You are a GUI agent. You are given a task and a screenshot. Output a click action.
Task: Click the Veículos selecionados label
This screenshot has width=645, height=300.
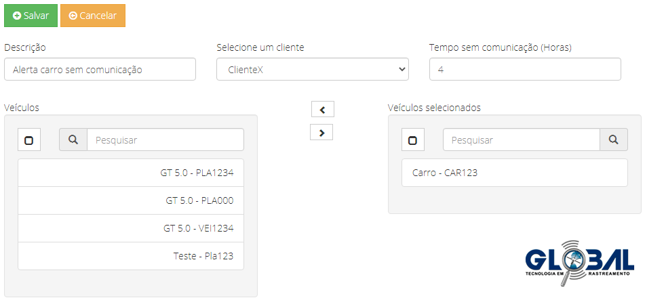tap(434, 108)
